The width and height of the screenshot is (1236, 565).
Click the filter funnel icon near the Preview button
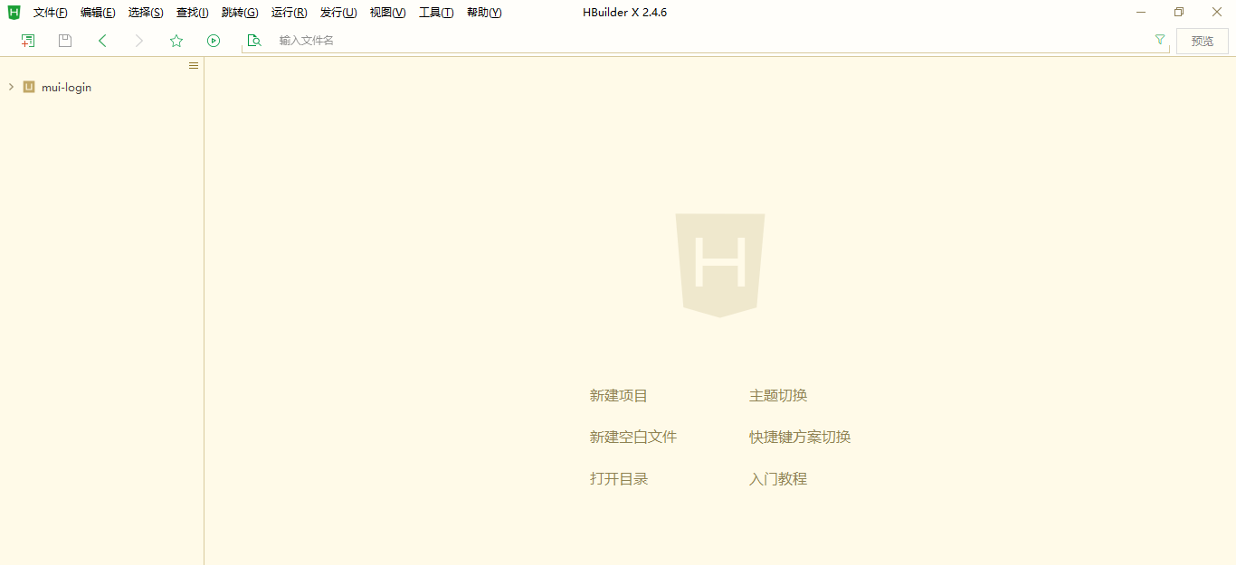[1159, 40]
